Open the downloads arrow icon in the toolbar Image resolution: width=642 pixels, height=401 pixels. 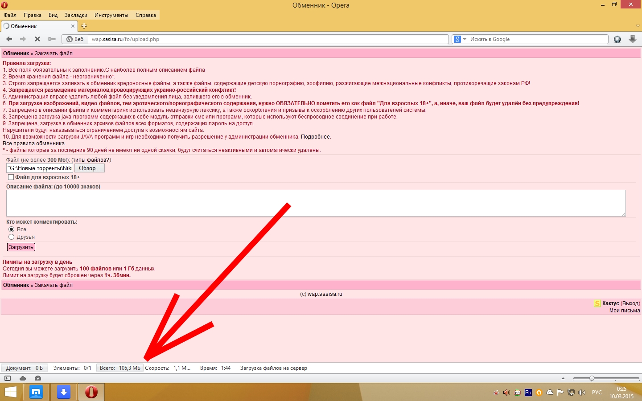(632, 39)
